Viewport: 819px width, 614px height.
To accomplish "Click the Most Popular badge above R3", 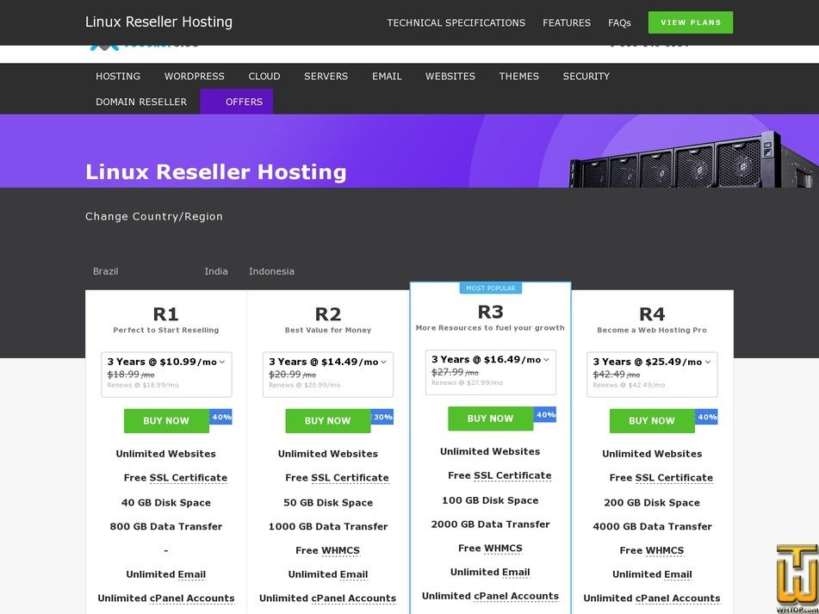I will click(x=489, y=288).
